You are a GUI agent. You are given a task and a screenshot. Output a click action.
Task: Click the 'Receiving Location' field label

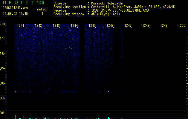pos(70,7)
